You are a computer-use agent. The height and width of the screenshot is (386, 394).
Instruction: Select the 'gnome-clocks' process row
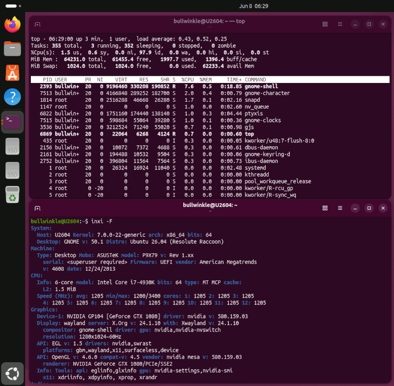210,120
